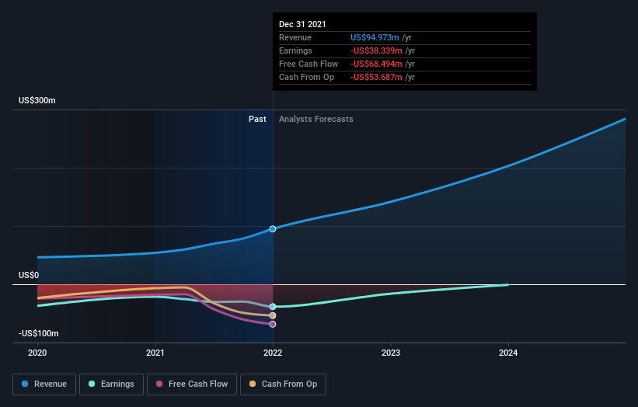Click the Dec 31 2021 tooltip date
The image size is (638, 407).
coord(302,24)
